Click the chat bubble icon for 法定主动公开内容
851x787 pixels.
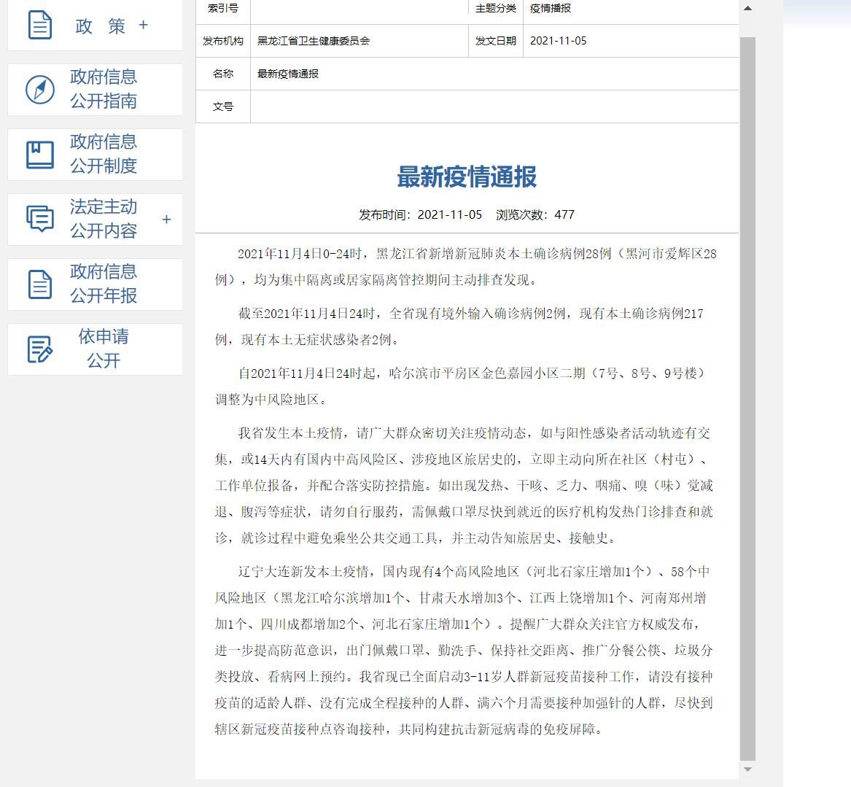[x=40, y=219]
